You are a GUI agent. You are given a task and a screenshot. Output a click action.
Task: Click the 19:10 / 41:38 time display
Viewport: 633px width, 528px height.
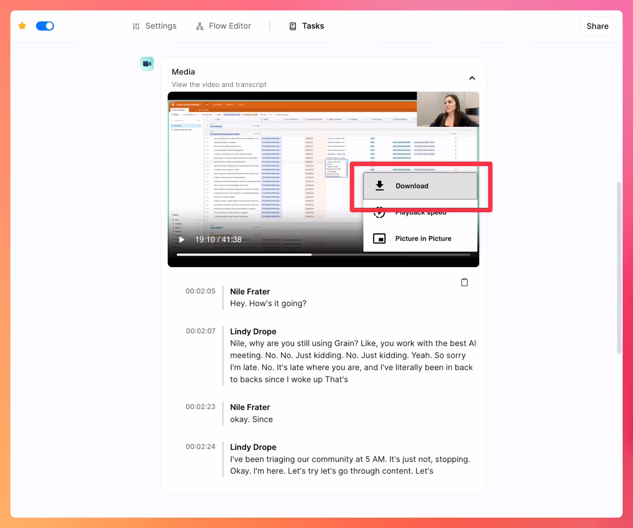(x=218, y=239)
